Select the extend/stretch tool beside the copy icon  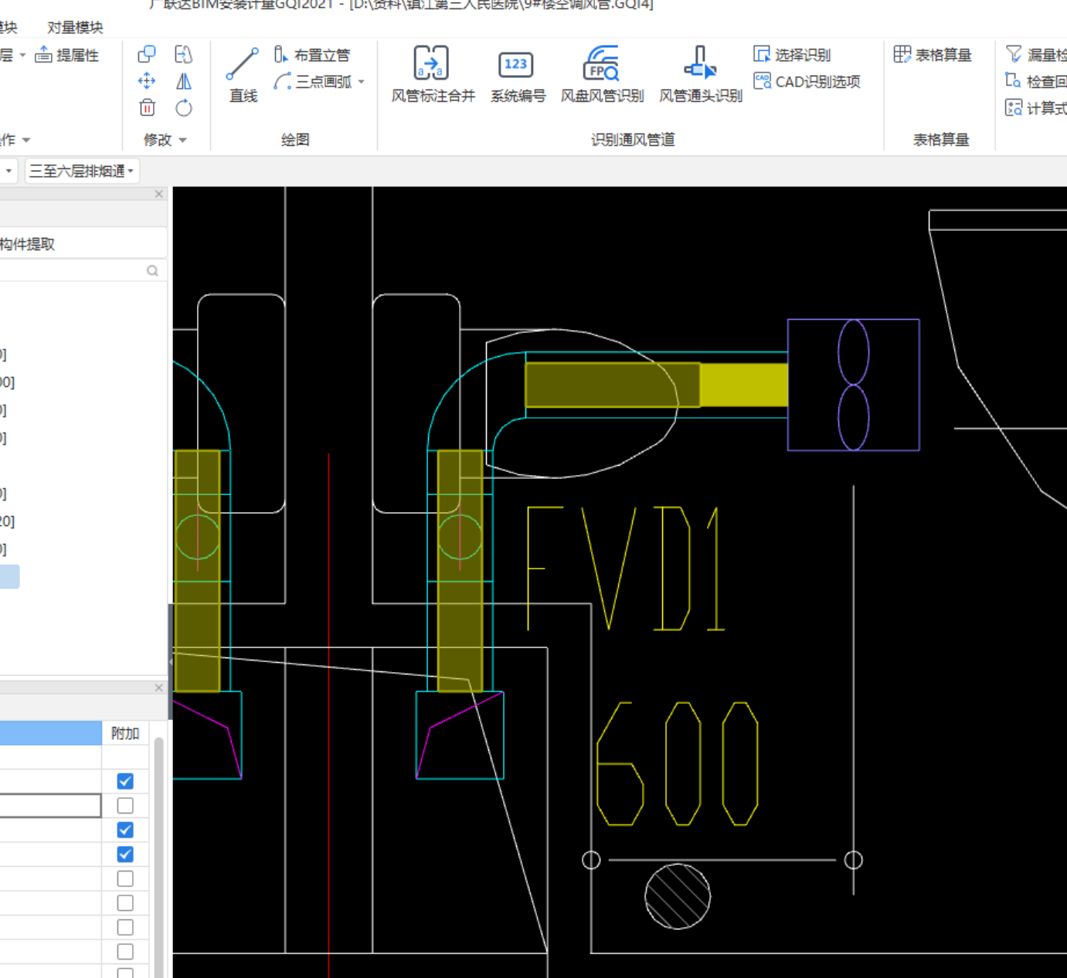point(183,54)
